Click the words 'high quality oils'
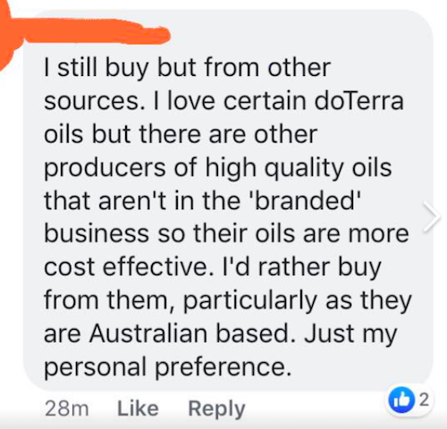This screenshot has height=429, width=447. pyautogui.click(x=298, y=168)
